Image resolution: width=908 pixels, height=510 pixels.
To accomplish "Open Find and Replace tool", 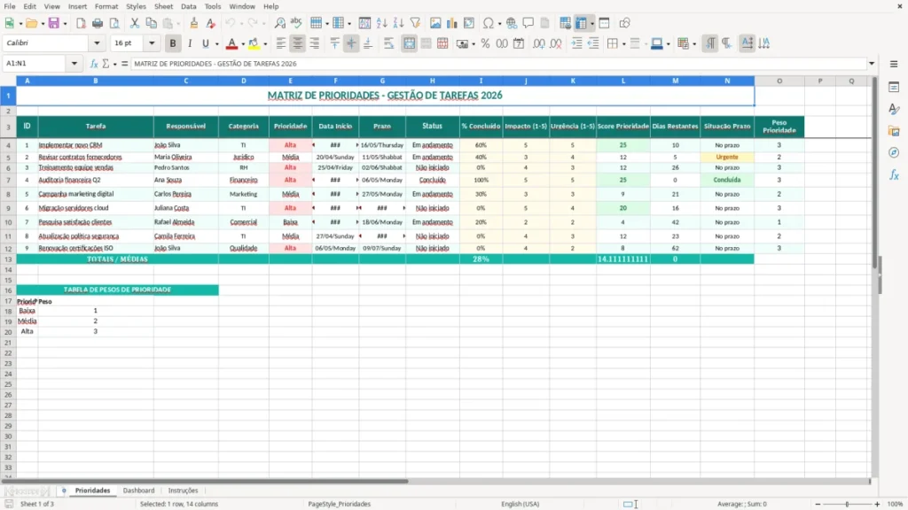I will click(279, 23).
